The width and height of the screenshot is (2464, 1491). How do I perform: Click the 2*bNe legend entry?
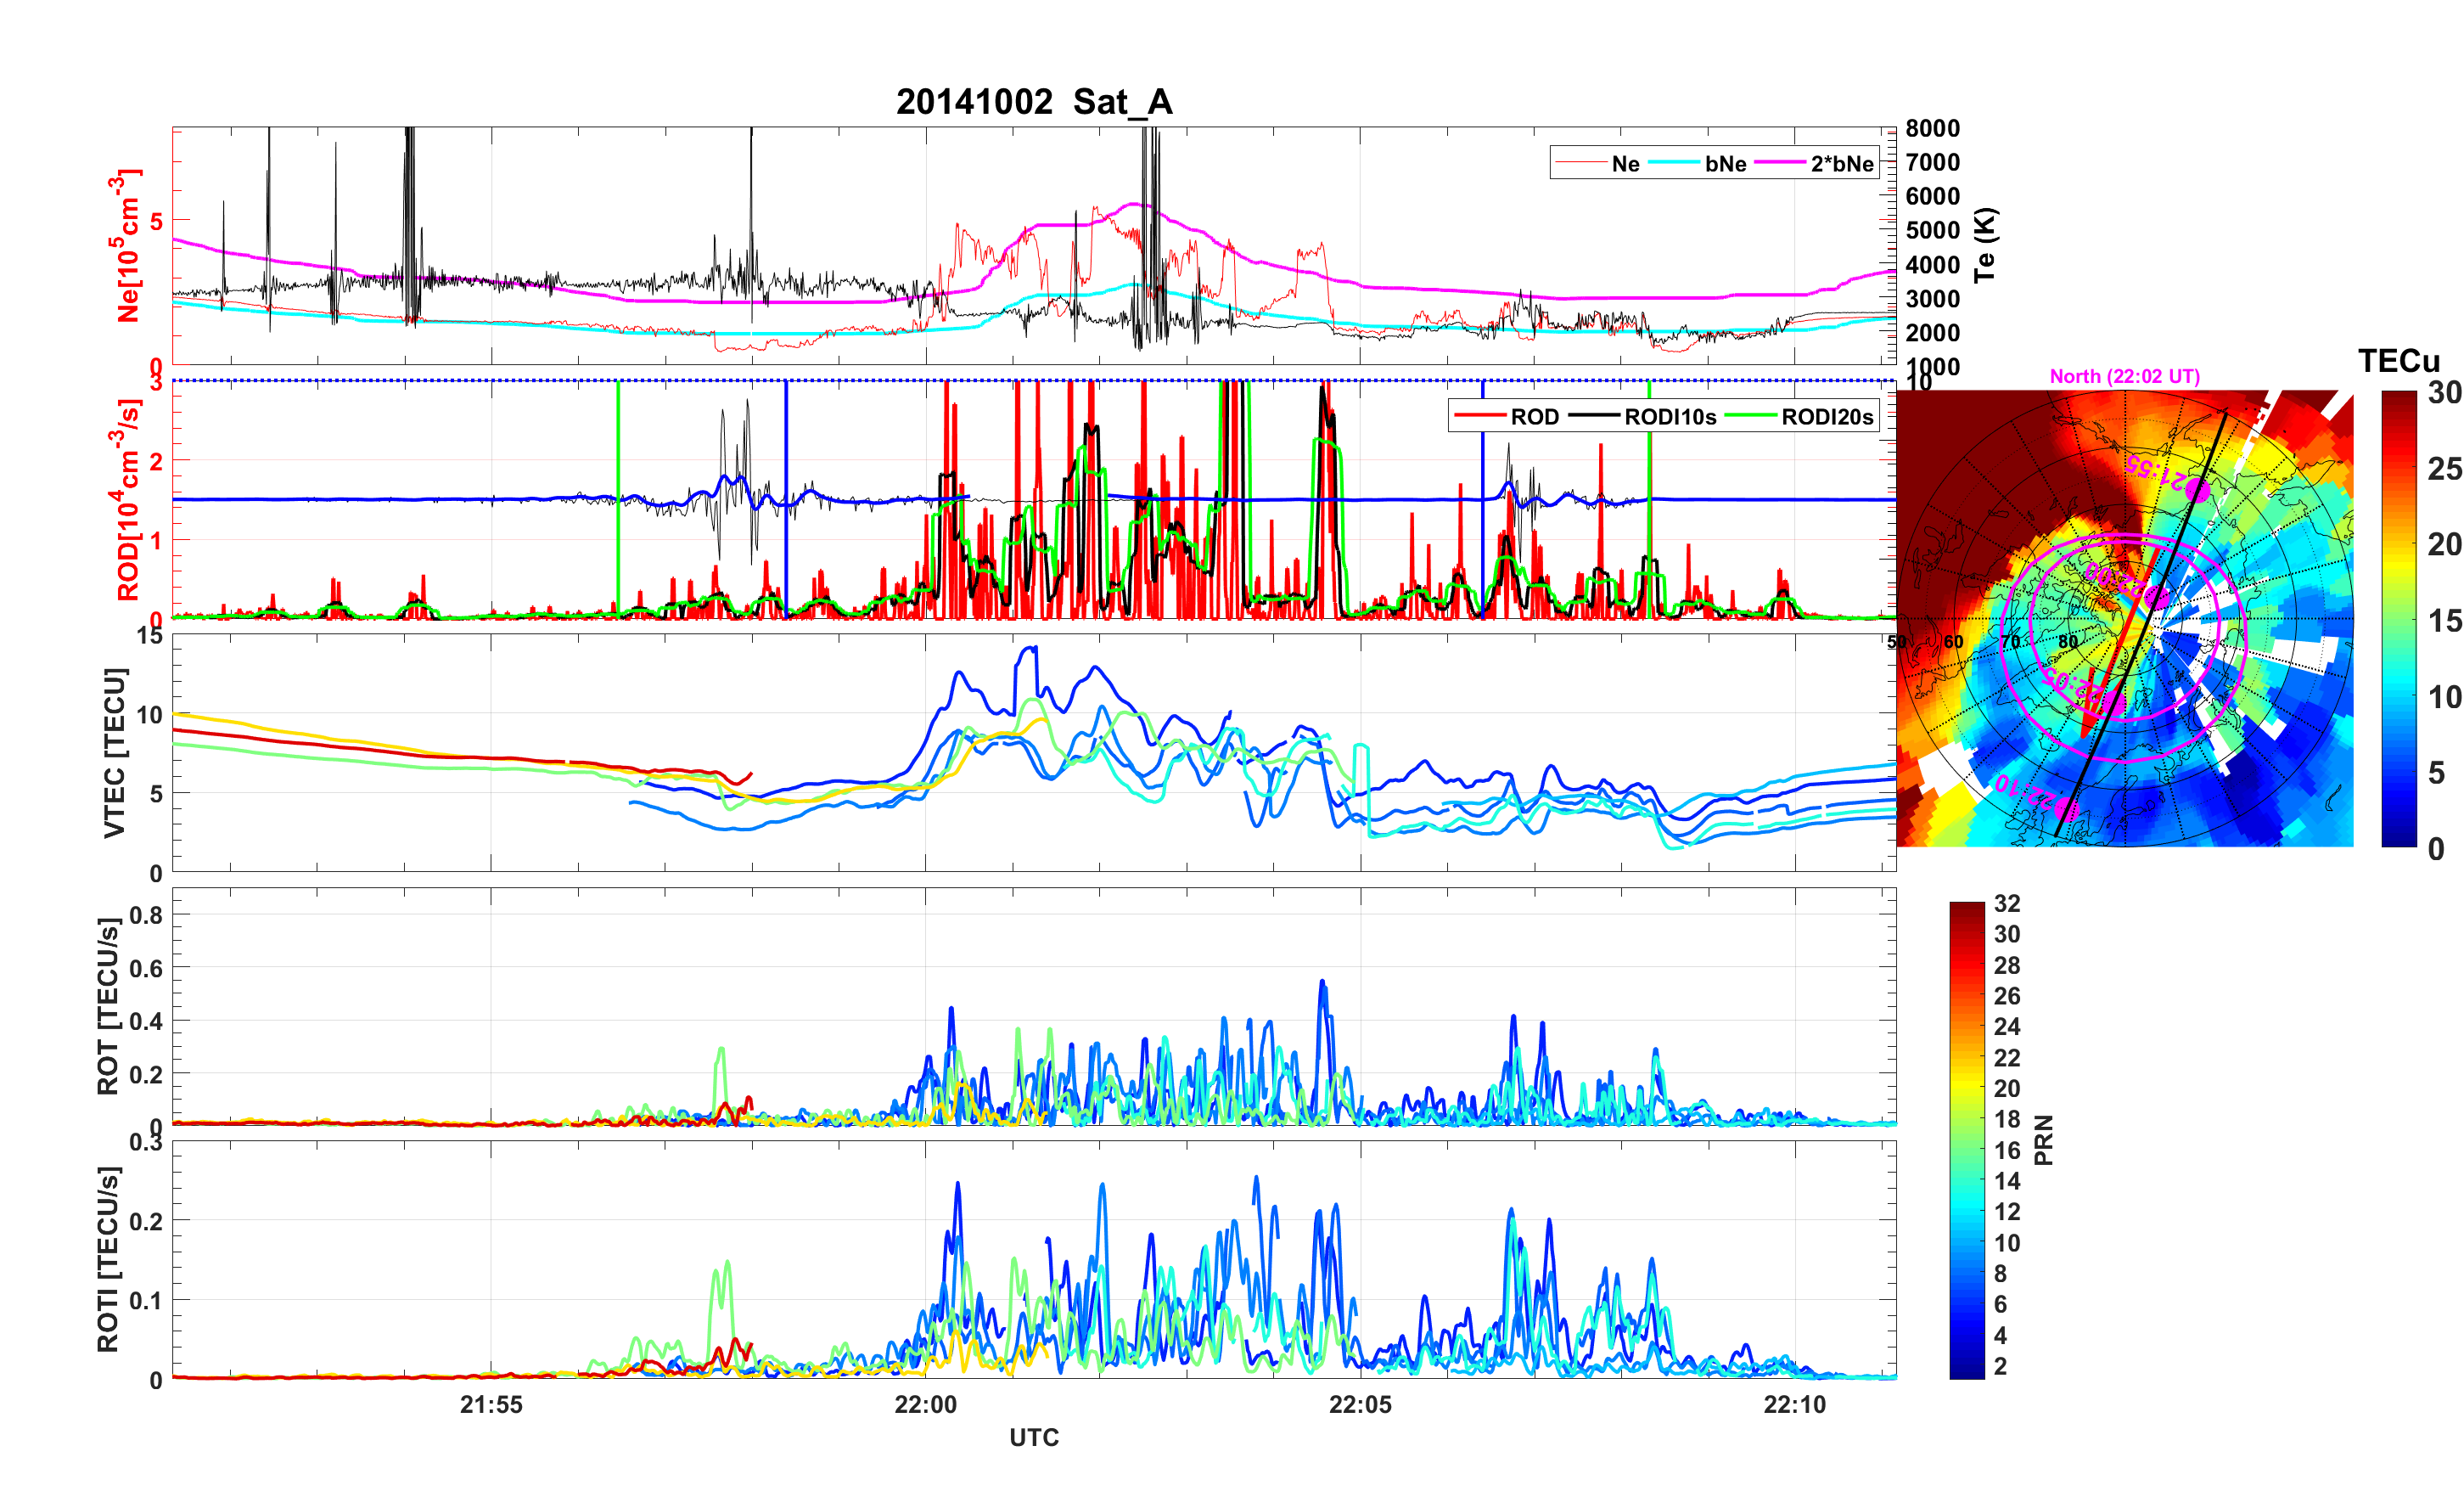pyautogui.click(x=1841, y=164)
